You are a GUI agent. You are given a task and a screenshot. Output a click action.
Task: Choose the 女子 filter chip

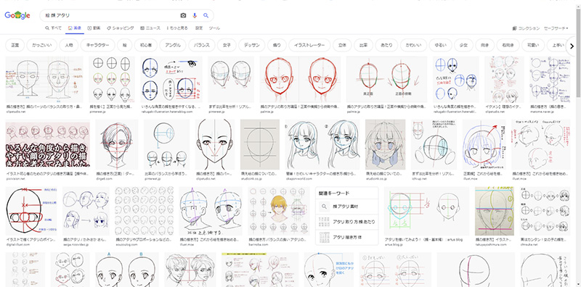[x=227, y=45]
